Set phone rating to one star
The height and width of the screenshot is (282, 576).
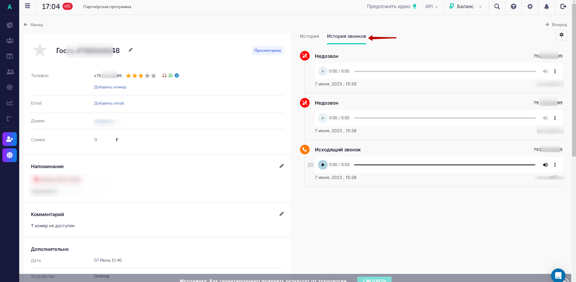129,76
